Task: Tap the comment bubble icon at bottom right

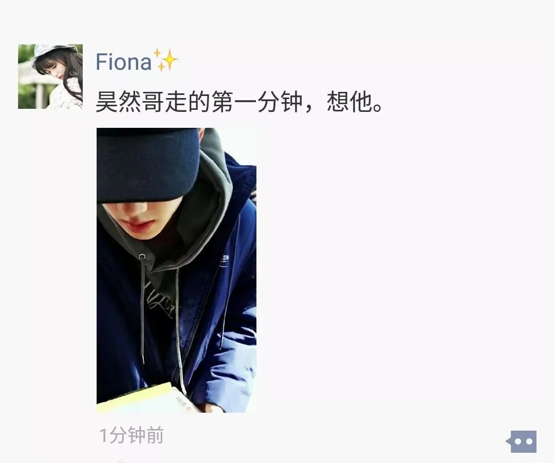Action: point(522,441)
